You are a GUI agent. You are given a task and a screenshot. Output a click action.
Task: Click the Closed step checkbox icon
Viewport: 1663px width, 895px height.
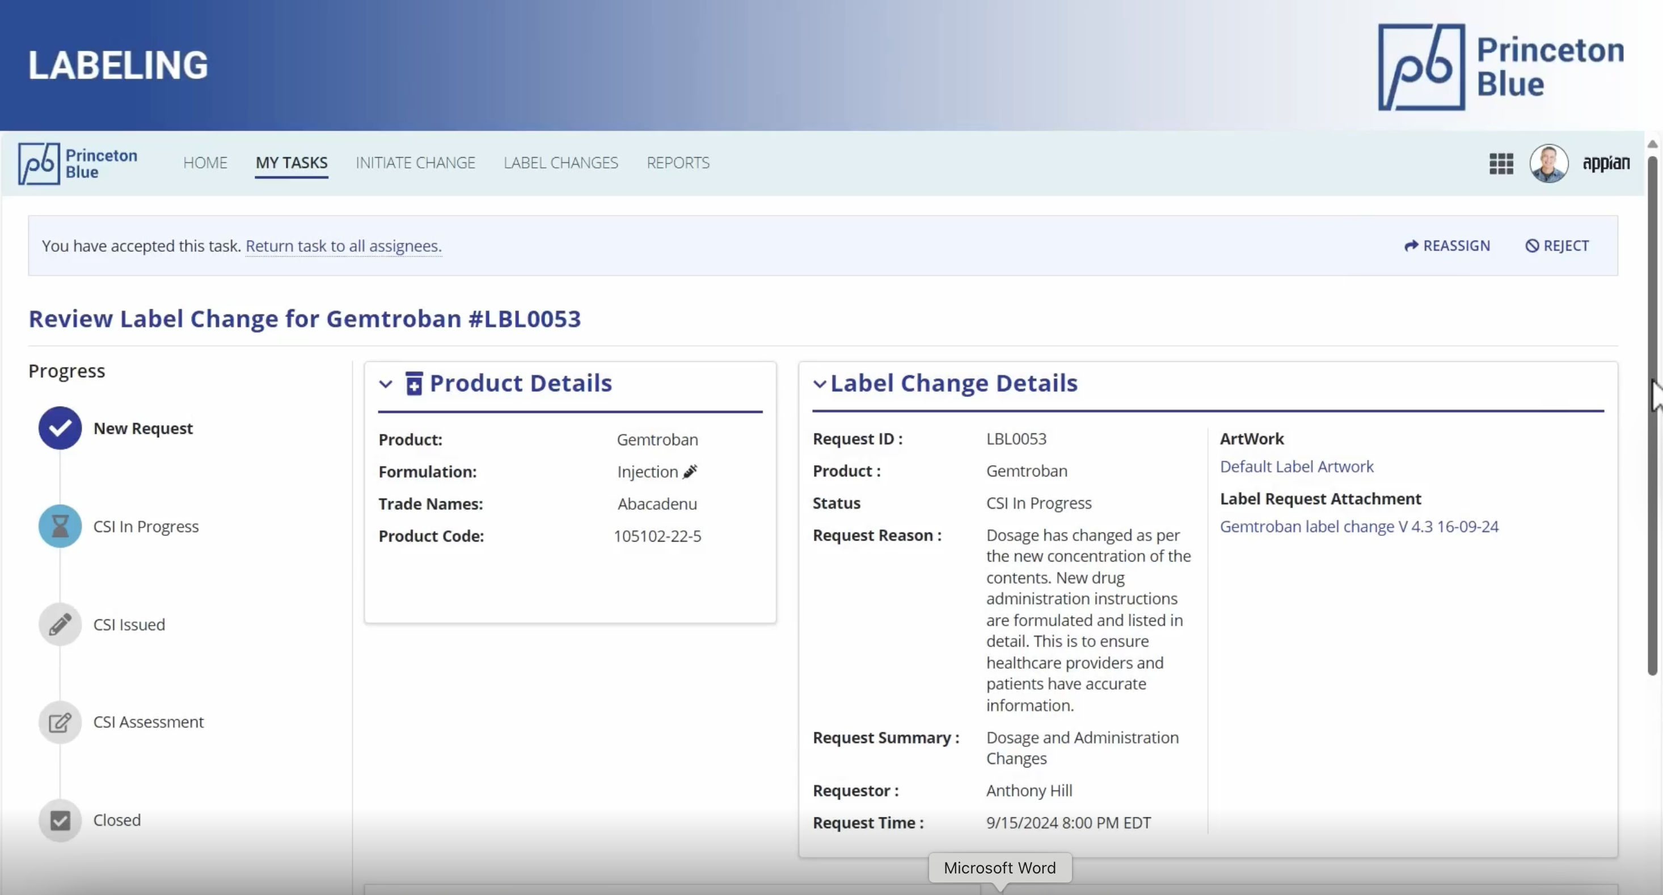(x=60, y=820)
